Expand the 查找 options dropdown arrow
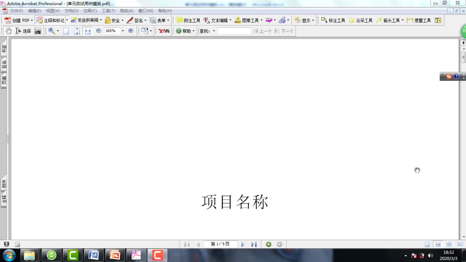This screenshot has height=262, width=466. coord(214,31)
